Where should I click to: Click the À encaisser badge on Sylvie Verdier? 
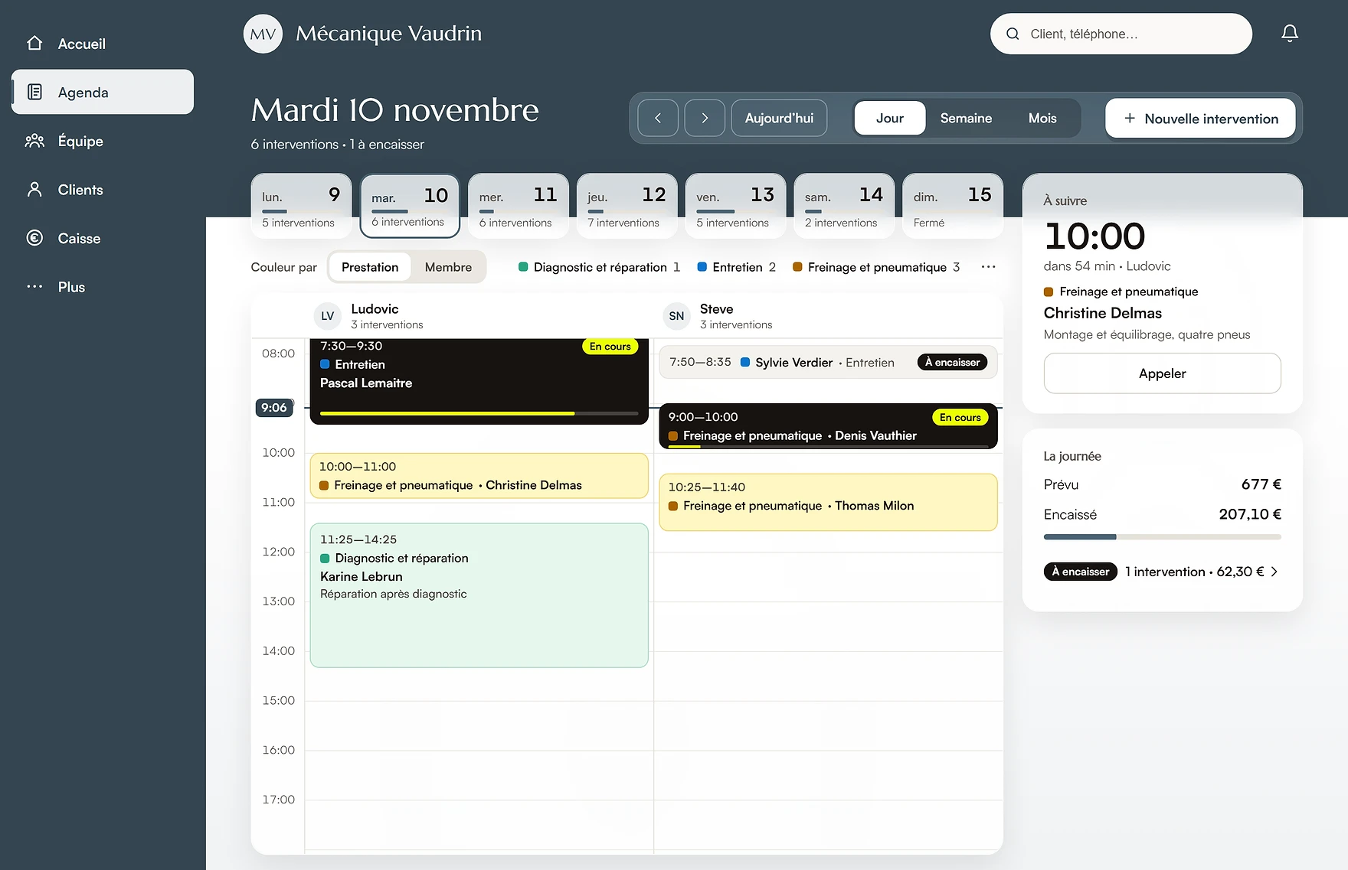click(x=952, y=362)
